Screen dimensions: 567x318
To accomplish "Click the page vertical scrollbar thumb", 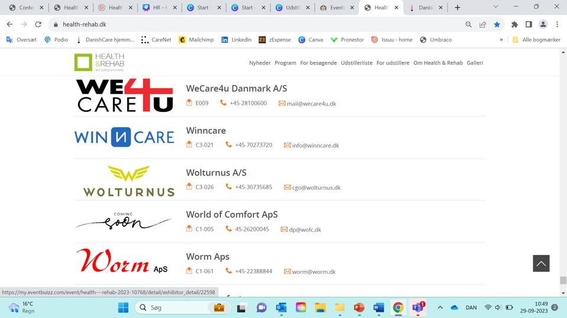I will [x=563, y=280].
